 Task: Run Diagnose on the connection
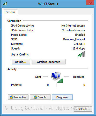click(x=62, y=97)
